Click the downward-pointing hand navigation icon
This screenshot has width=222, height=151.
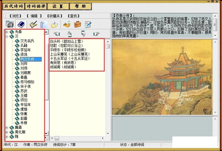[83, 34]
